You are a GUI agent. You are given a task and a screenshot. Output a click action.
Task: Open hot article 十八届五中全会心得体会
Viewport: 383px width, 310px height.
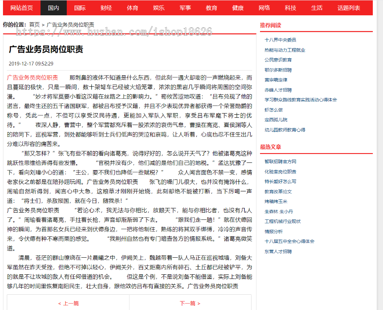[289, 241]
